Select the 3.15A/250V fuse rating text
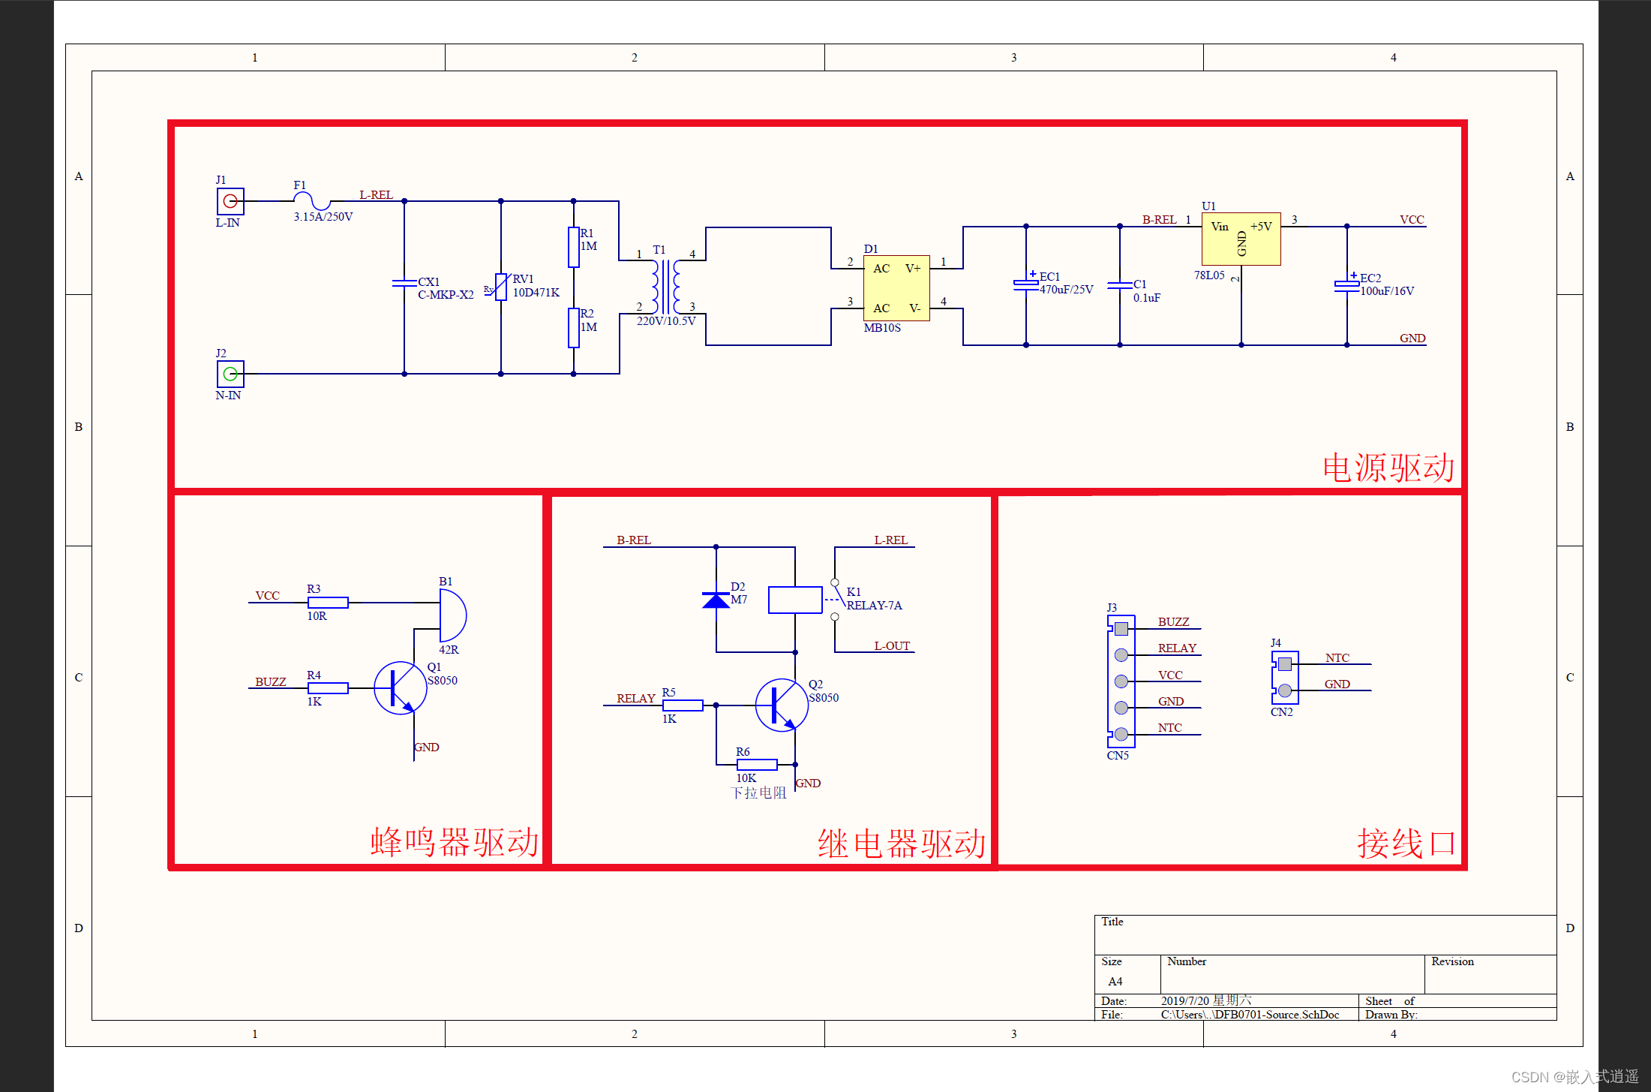This screenshot has width=1651, height=1092. point(323,217)
